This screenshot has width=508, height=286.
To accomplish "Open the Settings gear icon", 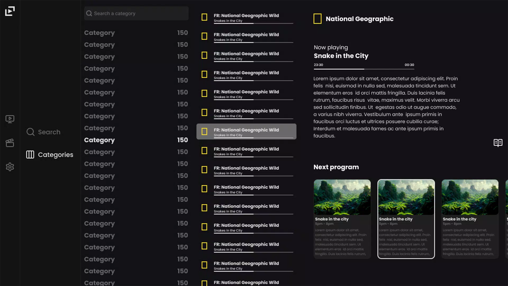I will [10, 167].
